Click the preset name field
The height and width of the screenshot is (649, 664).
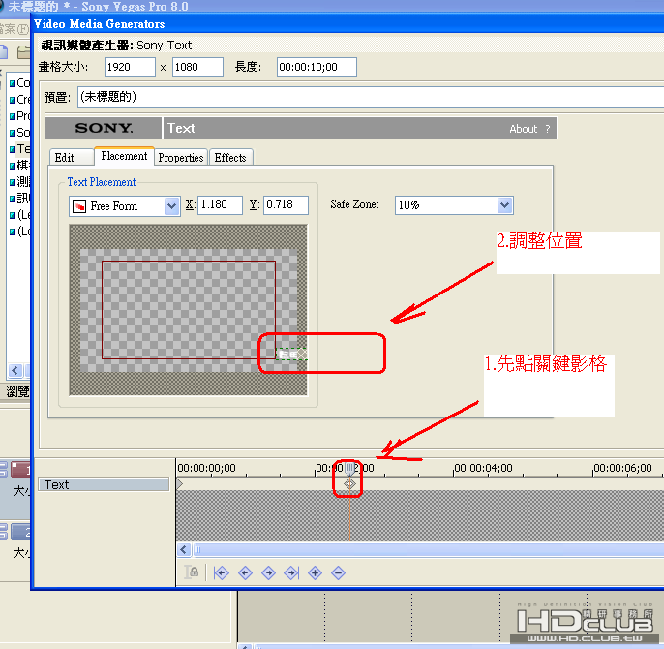[x=371, y=97]
